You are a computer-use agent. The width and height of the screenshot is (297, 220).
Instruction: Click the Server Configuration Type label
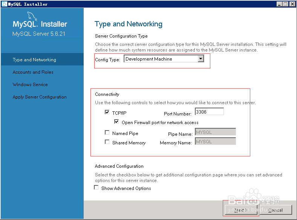pos(121,36)
